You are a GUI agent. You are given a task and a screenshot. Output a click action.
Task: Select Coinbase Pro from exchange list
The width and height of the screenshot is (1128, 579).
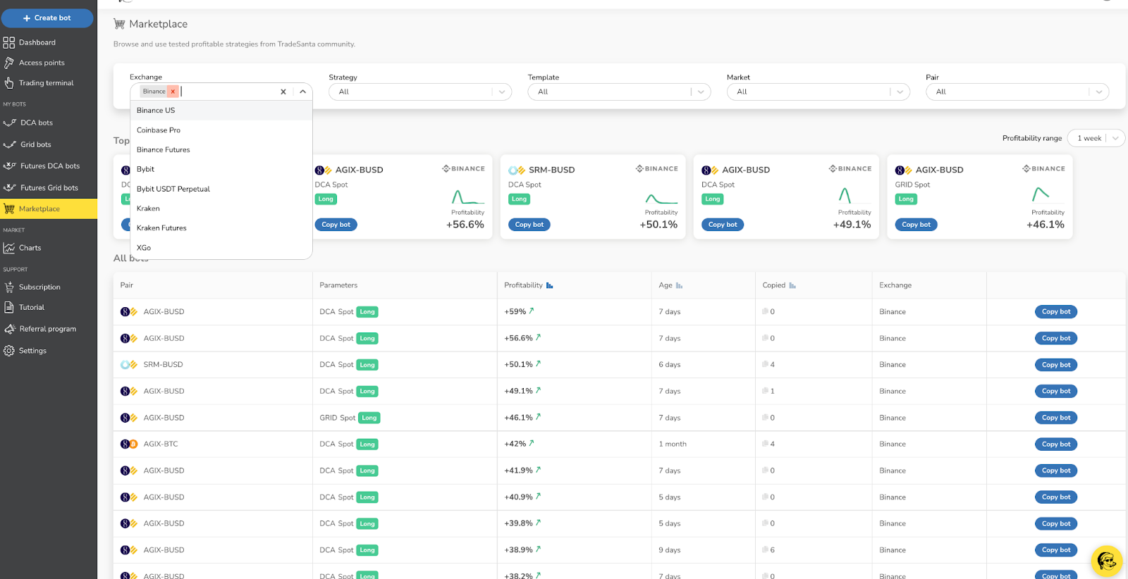click(221, 130)
